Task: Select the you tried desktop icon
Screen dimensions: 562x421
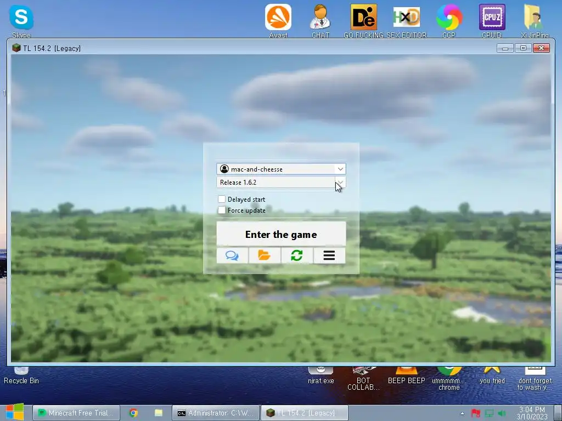Action: click(x=492, y=375)
